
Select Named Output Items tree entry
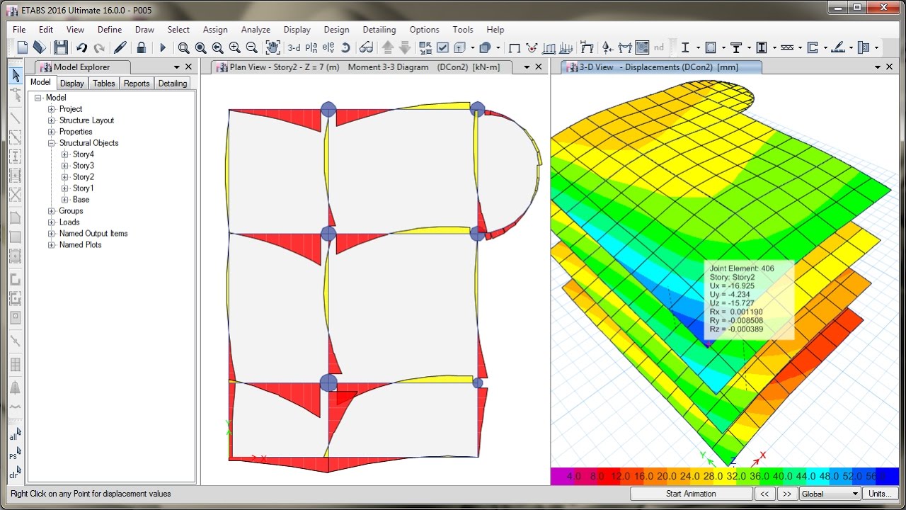pyautogui.click(x=93, y=234)
